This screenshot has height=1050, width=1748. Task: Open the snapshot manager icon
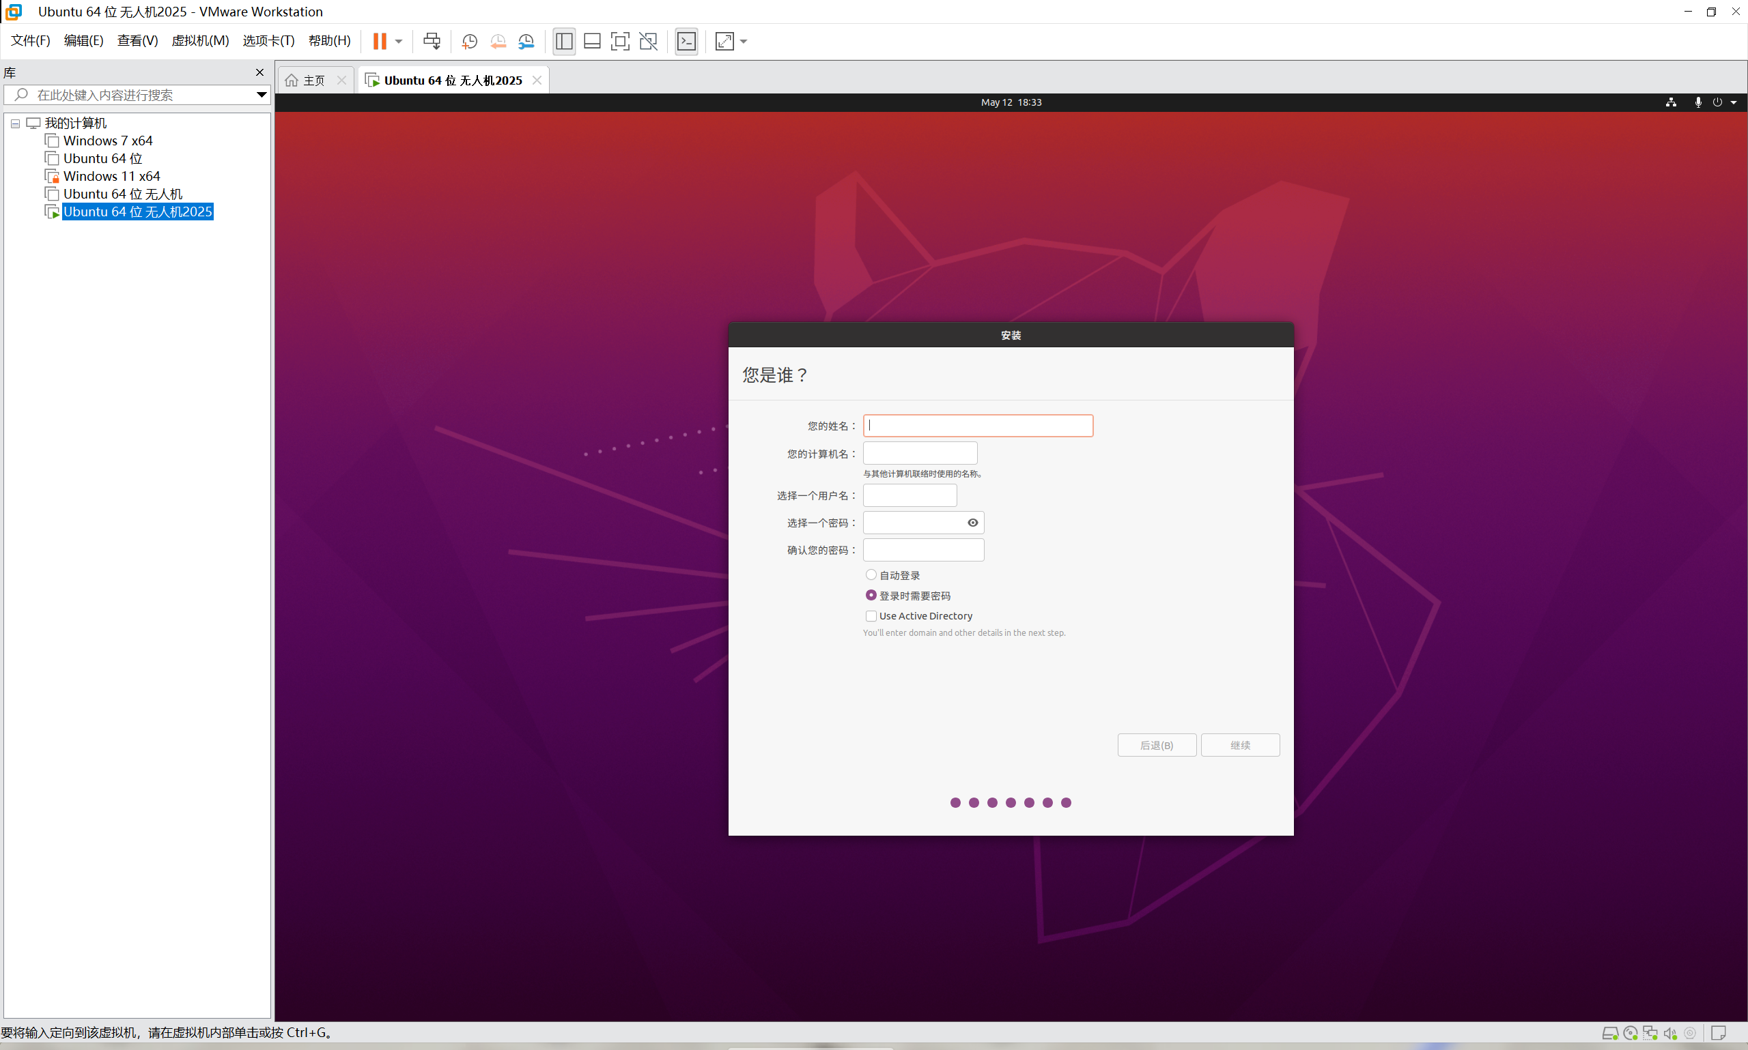coord(526,41)
